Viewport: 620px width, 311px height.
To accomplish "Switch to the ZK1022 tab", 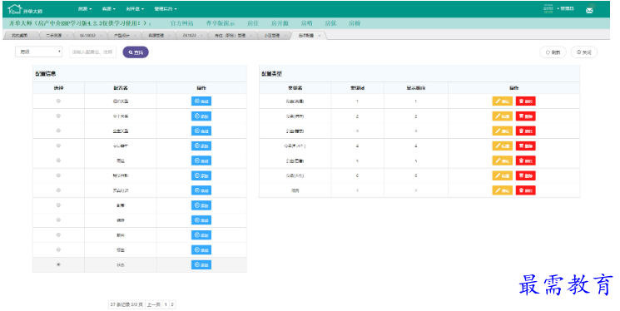I will coord(191,36).
